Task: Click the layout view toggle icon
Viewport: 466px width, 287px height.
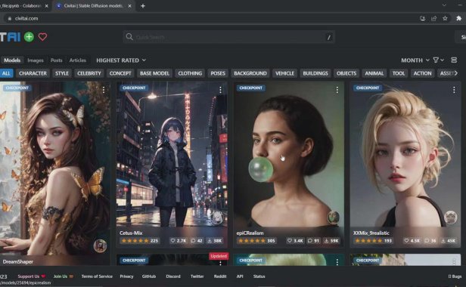Action: tap(454, 60)
